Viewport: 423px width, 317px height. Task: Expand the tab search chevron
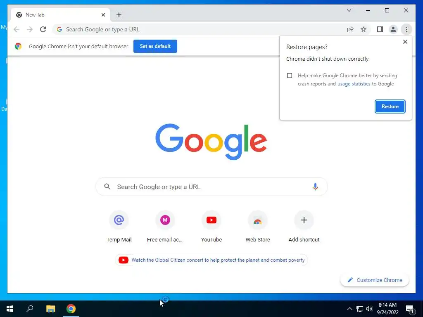(349, 10)
